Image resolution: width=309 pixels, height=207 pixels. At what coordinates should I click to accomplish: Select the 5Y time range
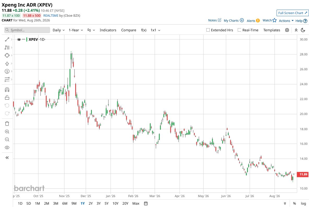[107, 203]
